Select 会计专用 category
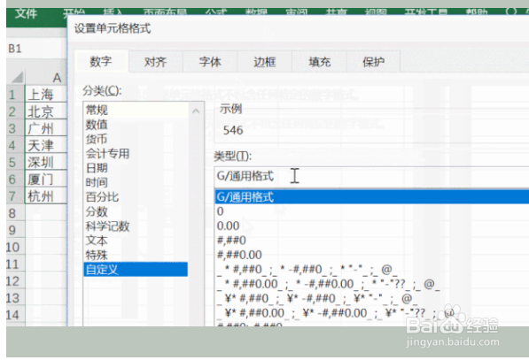 coord(136,154)
